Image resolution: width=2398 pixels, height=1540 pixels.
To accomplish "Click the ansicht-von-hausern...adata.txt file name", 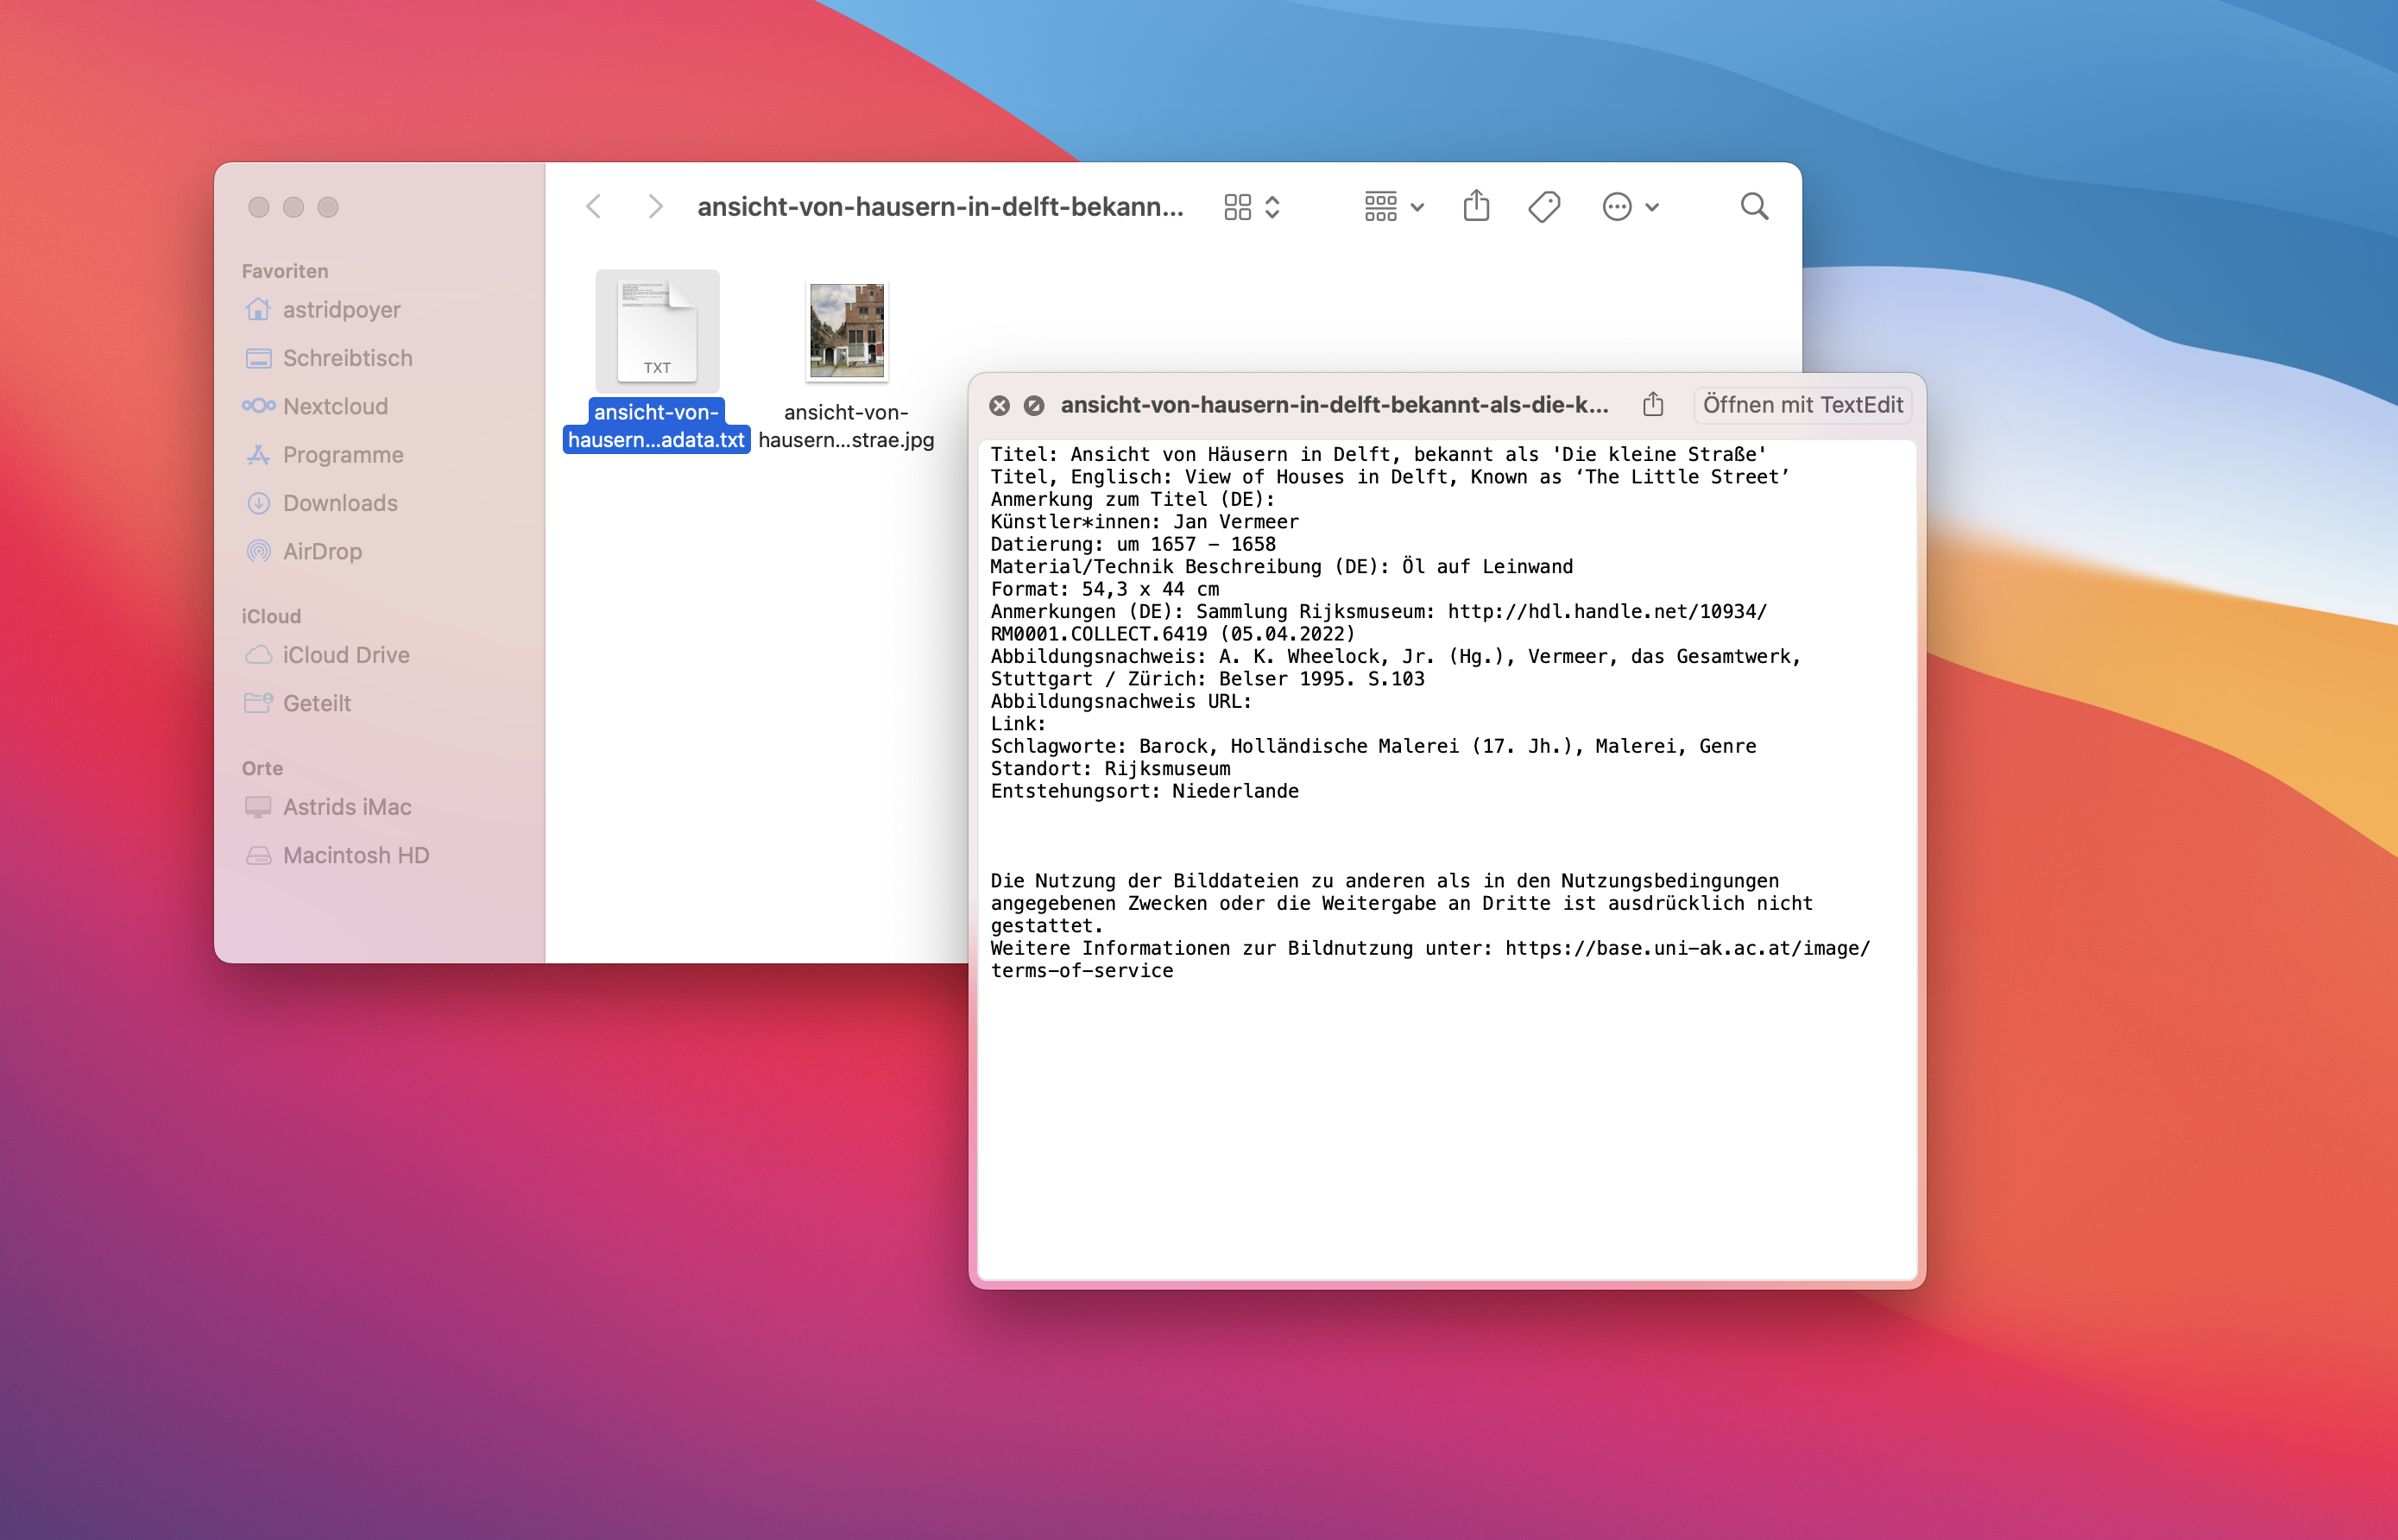I will tap(657, 426).
